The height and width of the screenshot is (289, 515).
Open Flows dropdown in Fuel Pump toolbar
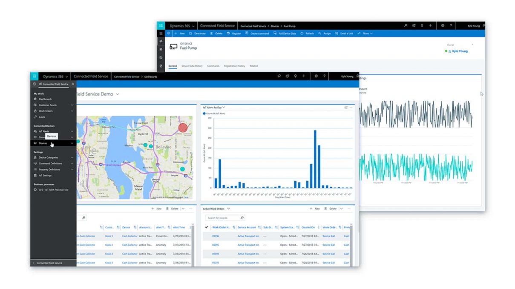click(x=365, y=33)
